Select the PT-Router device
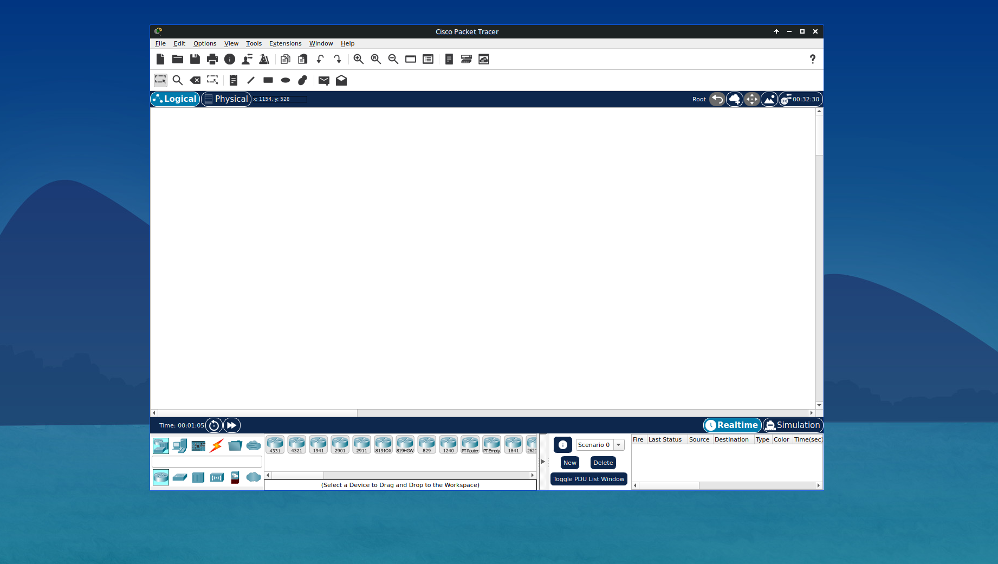The height and width of the screenshot is (564, 998). [470, 445]
